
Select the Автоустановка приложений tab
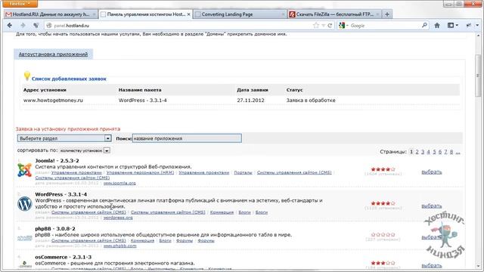(x=53, y=54)
